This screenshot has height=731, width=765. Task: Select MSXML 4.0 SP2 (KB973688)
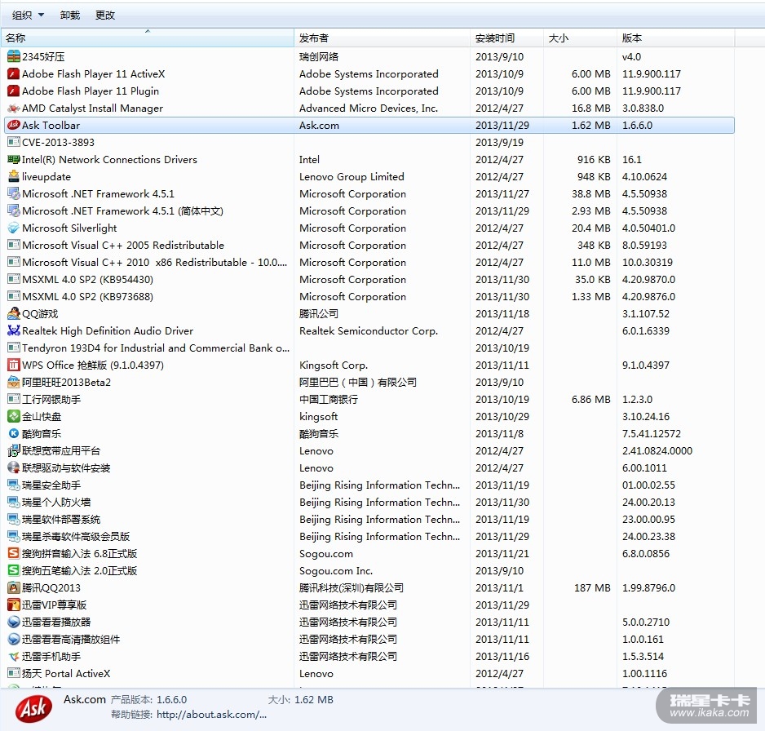tap(369, 296)
